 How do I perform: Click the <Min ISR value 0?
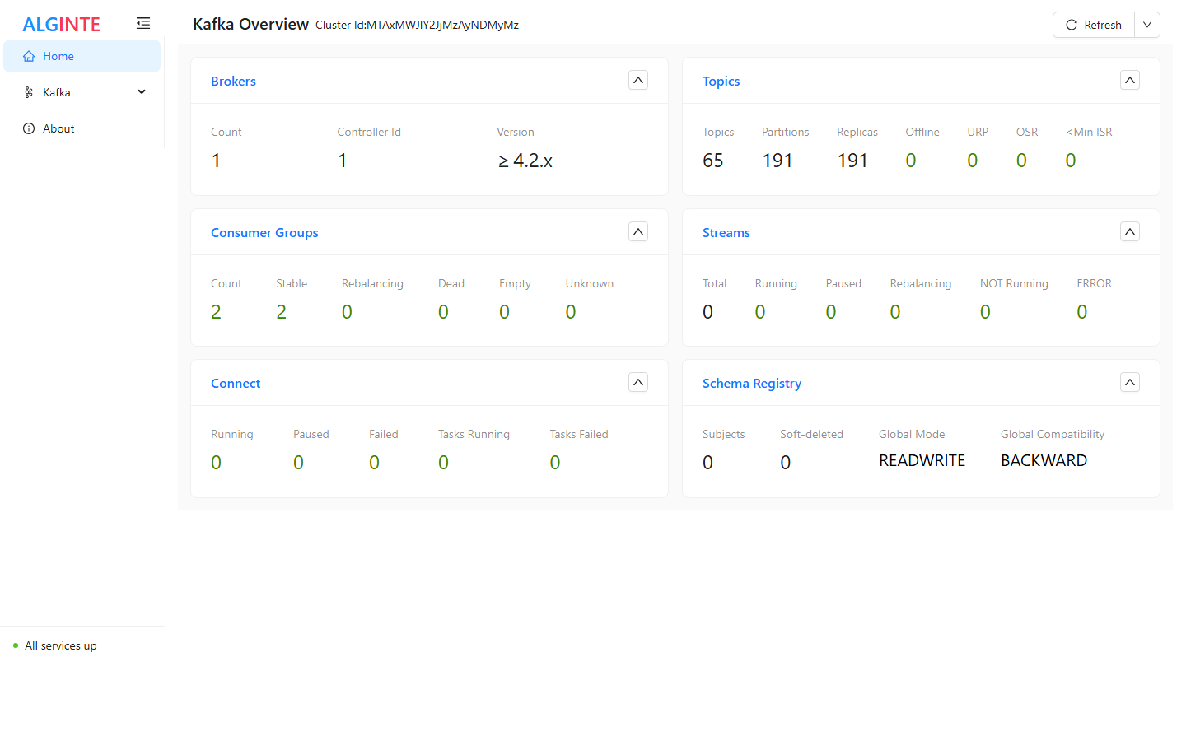1071,161
